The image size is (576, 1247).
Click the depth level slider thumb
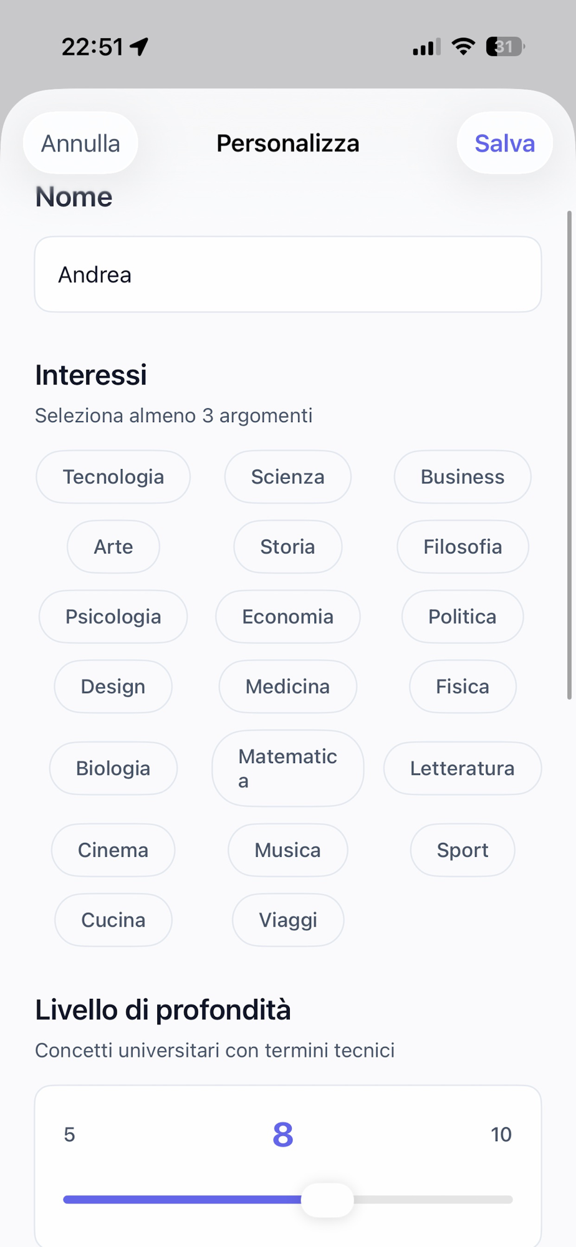tap(327, 1200)
